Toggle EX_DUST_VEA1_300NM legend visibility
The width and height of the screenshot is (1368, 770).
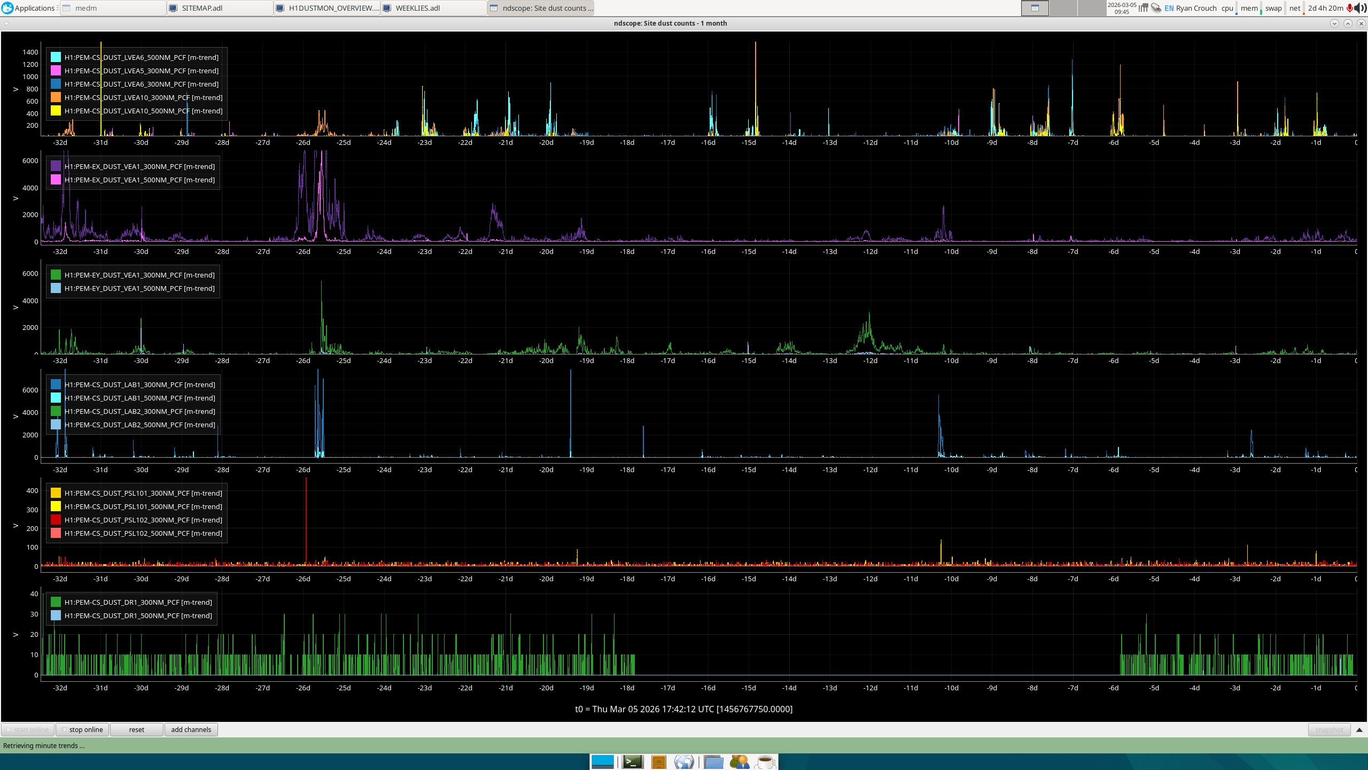pos(139,166)
